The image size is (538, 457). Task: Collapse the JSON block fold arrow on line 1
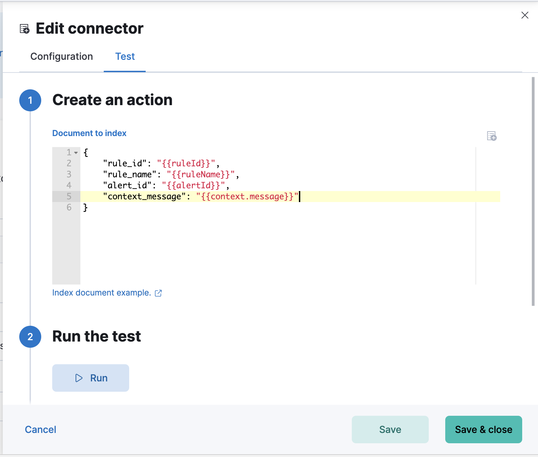click(76, 153)
